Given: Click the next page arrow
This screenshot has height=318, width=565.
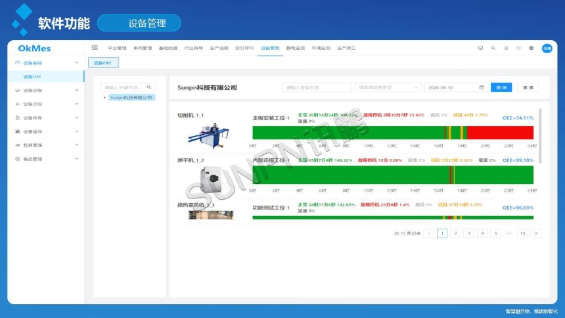Looking at the screenshot, I should tap(536, 233).
